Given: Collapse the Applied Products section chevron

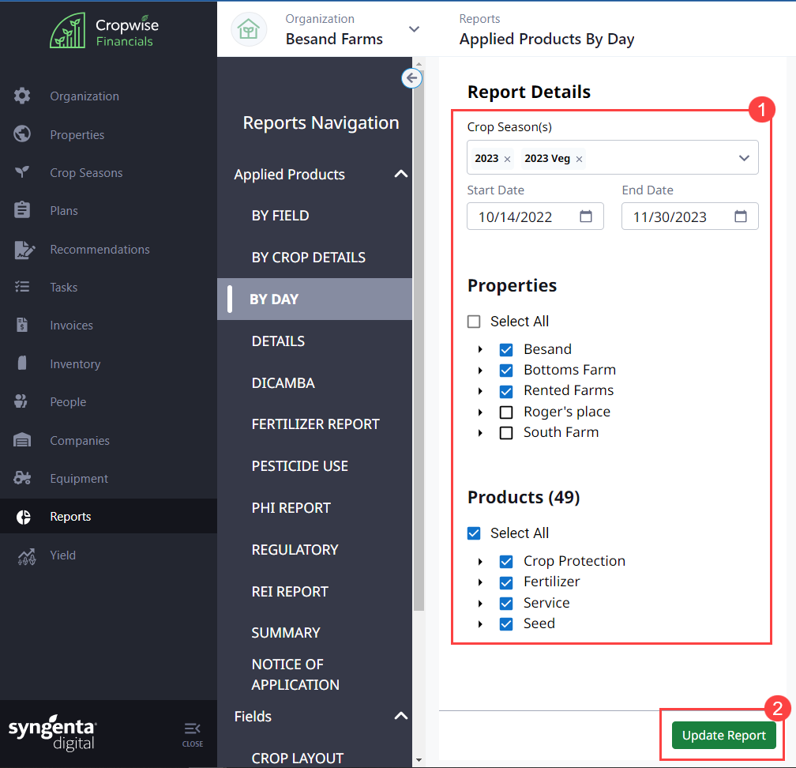Looking at the screenshot, I should pos(400,175).
